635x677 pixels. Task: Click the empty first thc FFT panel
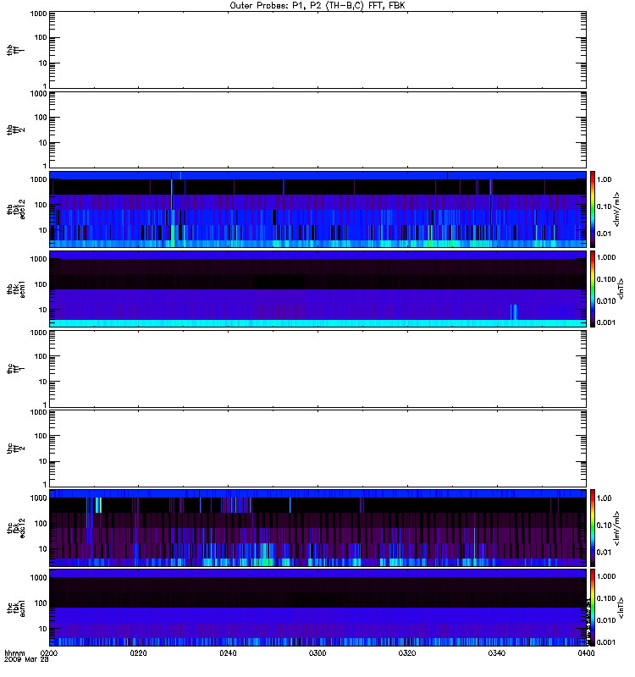317,369
